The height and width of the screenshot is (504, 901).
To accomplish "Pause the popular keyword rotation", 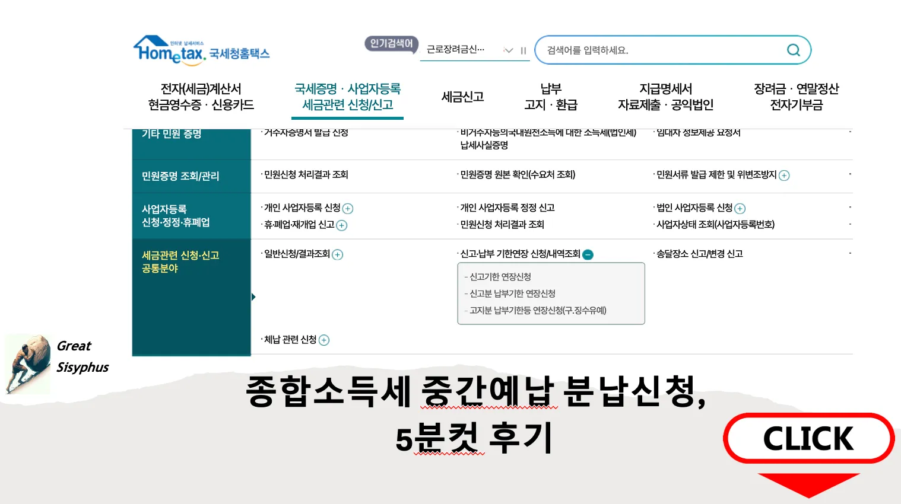I will pyautogui.click(x=524, y=51).
